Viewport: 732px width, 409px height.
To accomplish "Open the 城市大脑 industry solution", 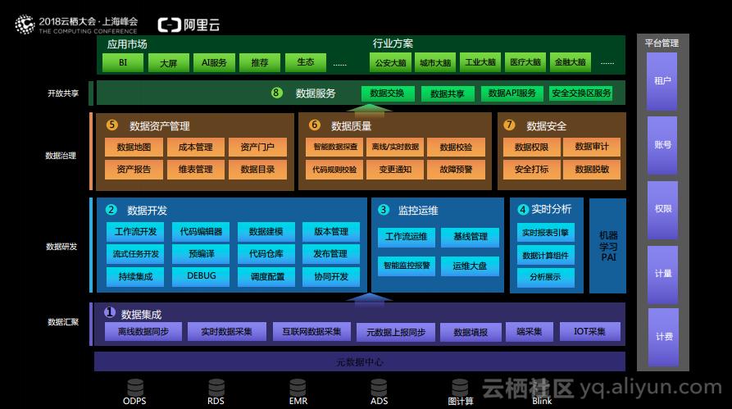I will coord(435,62).
